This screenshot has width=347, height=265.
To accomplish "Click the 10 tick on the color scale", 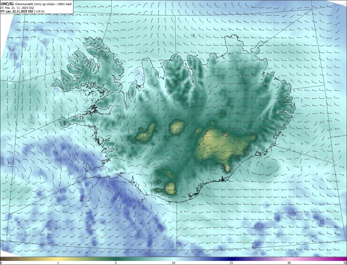I will click(173, 263).
